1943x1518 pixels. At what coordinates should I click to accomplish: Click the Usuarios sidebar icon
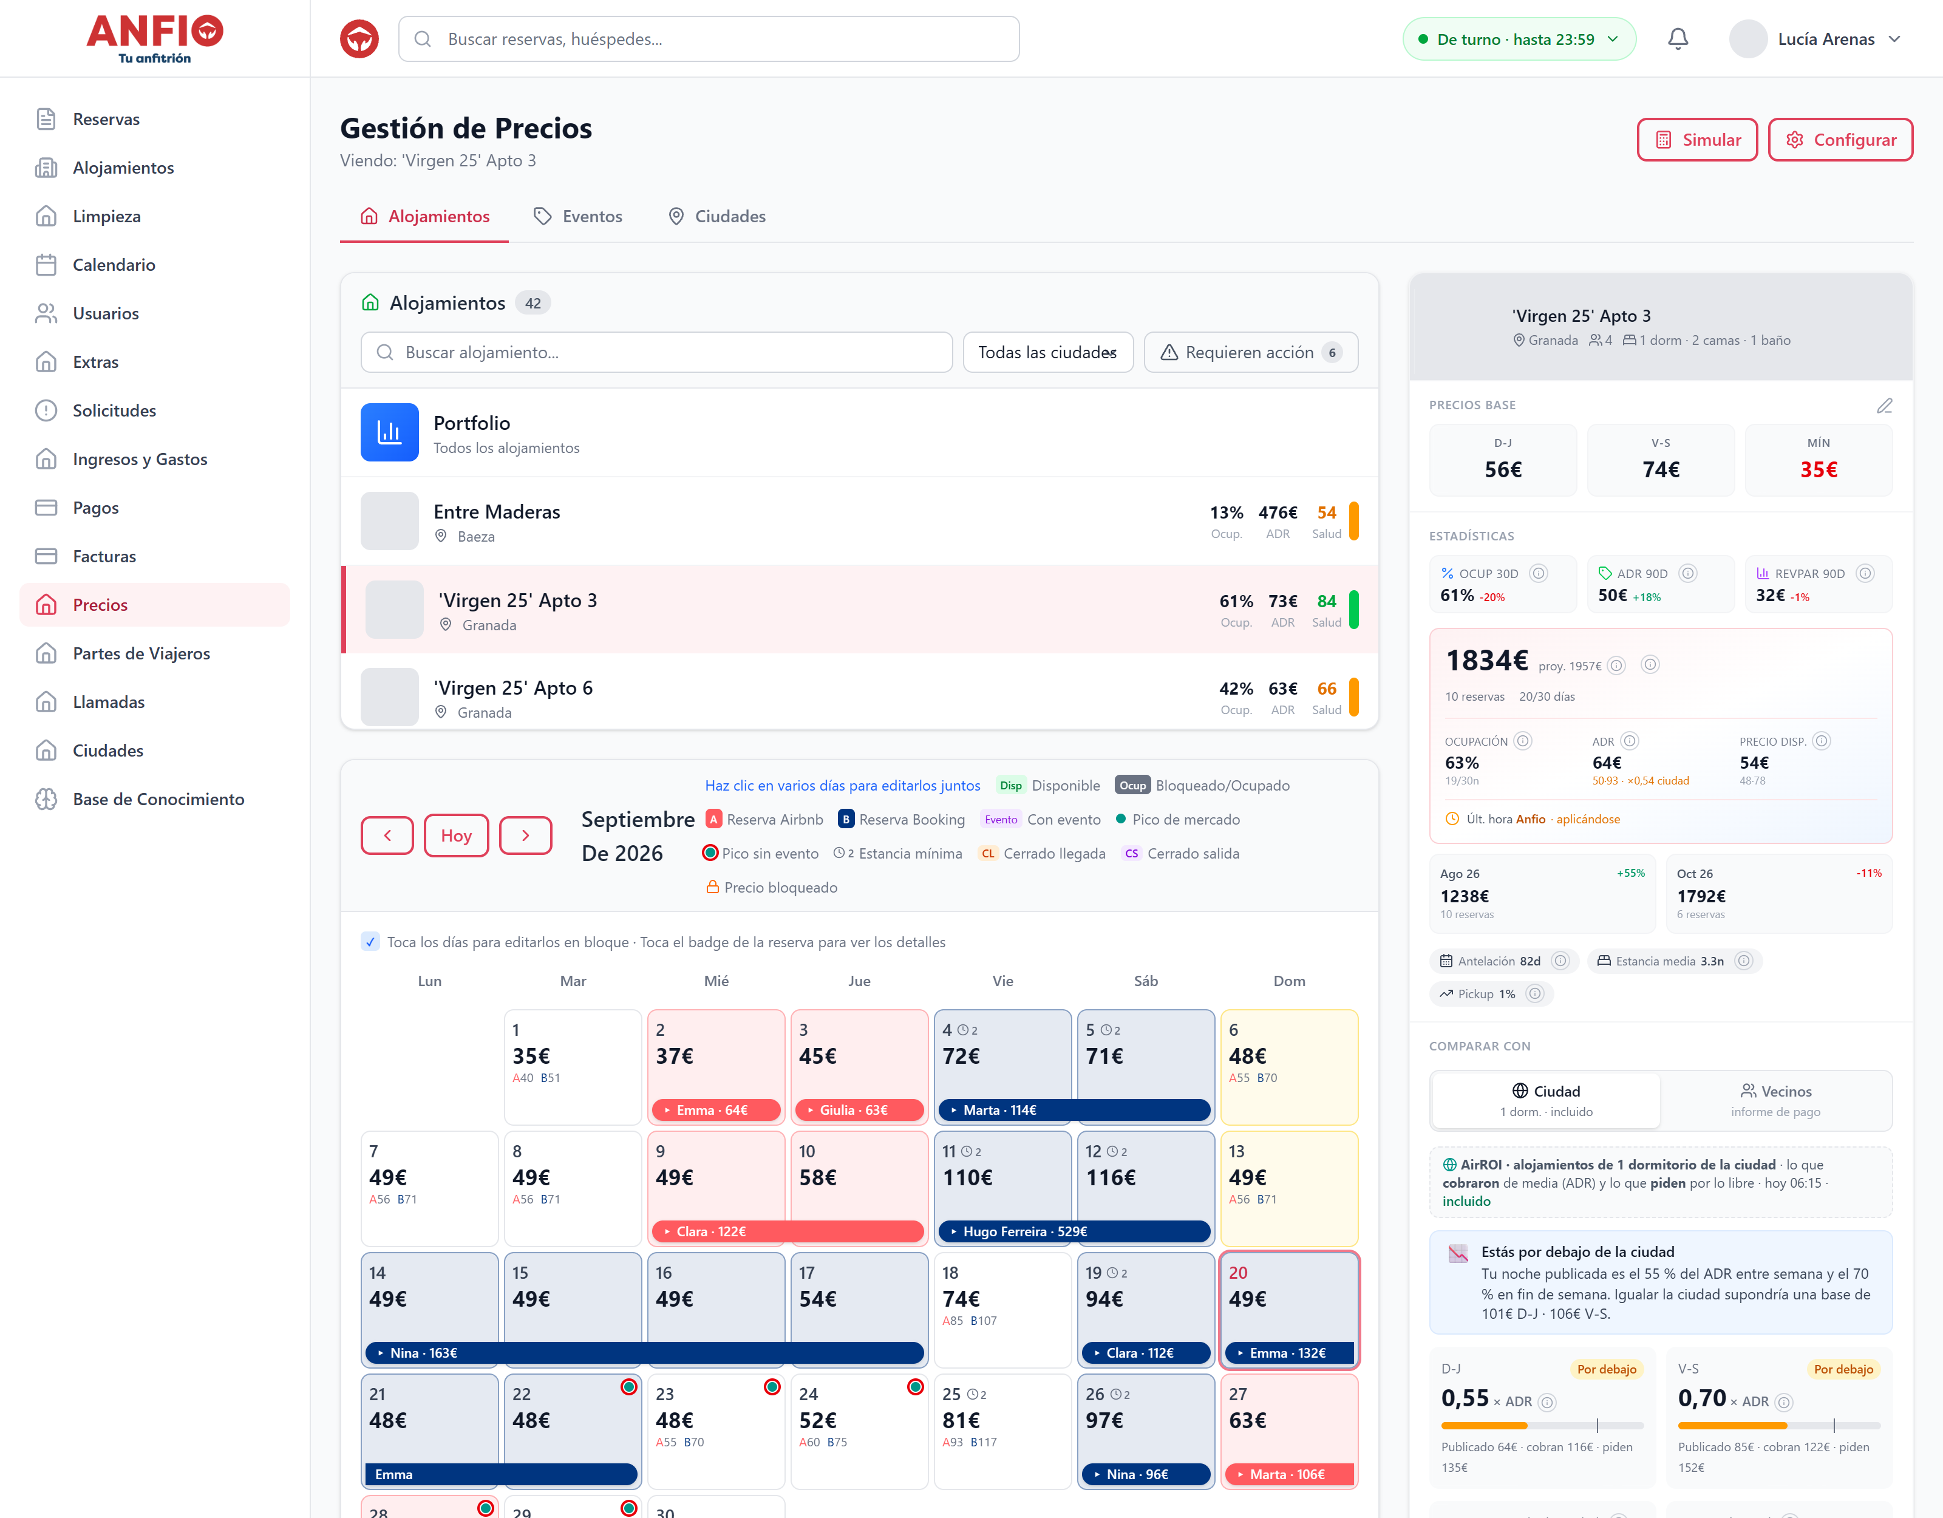coord(46,313)
